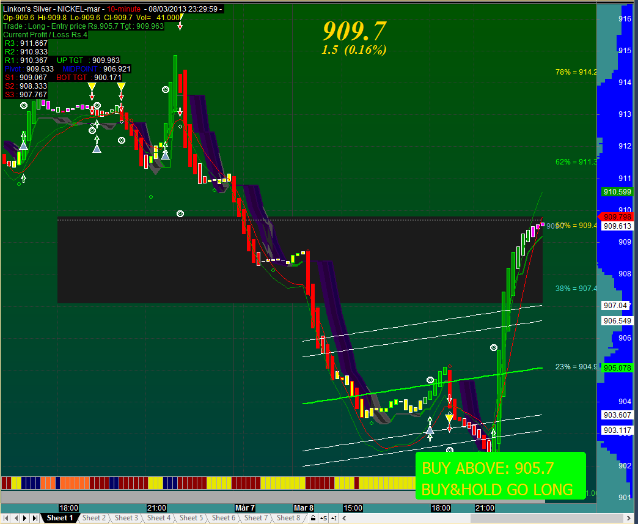Click the first-sheet navigation icon
This screenshot has width=638, height=524.
pyautogui.click(x=4, y=518)
